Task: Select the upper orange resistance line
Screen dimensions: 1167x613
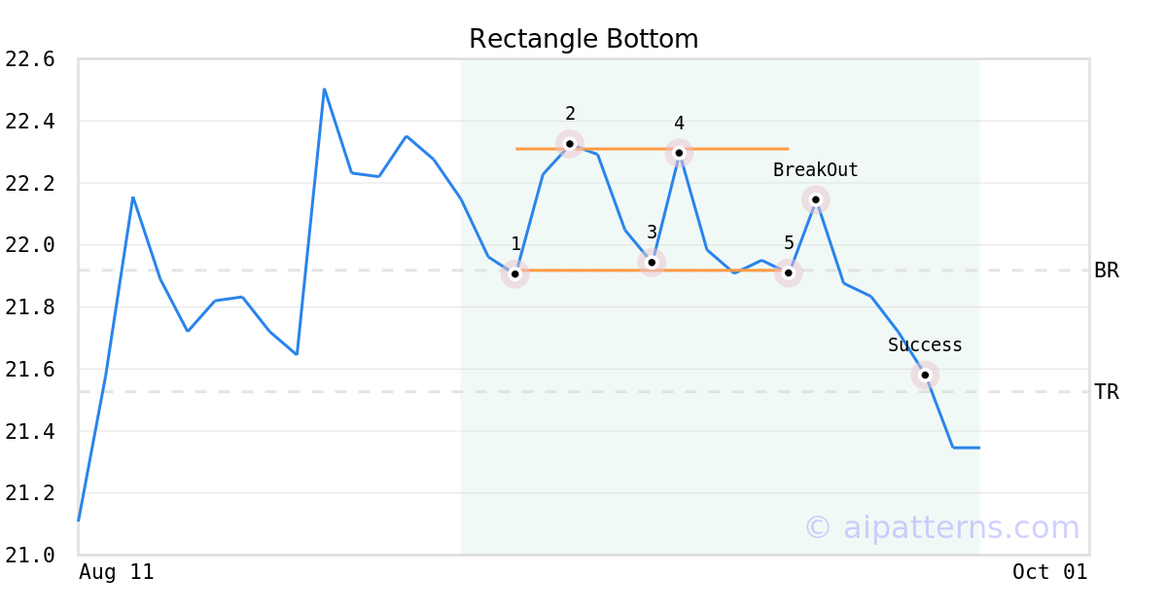Action: [x=622, y=149]
